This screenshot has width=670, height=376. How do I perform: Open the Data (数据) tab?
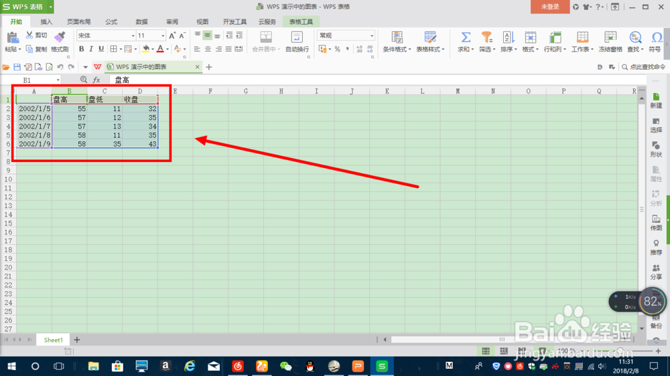[x=141, y=22]
